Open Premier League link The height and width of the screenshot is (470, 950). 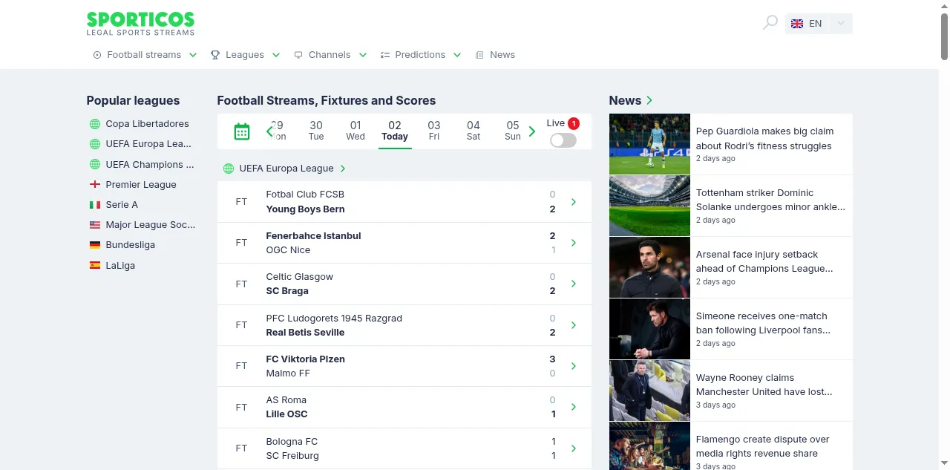141,185
